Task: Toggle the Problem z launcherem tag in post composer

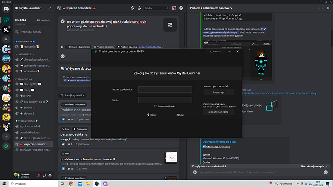Action: 78,47
